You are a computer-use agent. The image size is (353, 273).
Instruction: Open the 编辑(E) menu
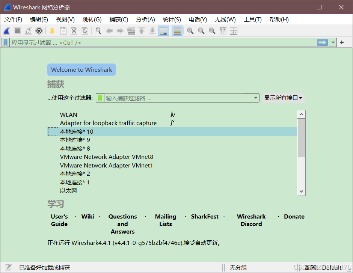click(39, 20)
